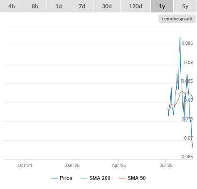Click the blue Price legend line marker
The image size is (197, 189).
coord(54,178)
